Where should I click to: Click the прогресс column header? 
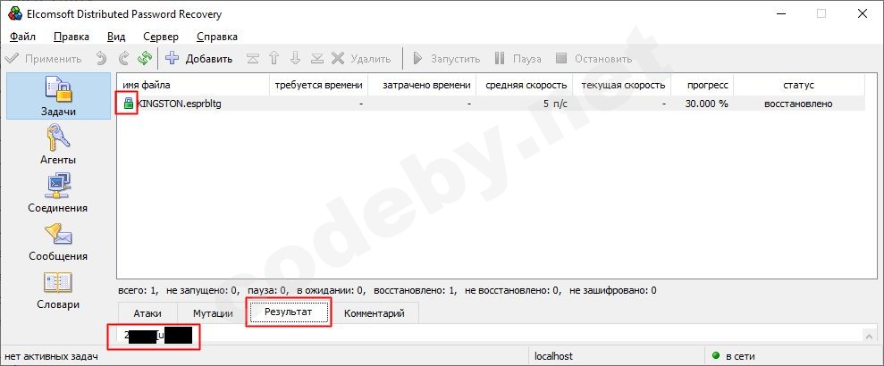[703, 85]
